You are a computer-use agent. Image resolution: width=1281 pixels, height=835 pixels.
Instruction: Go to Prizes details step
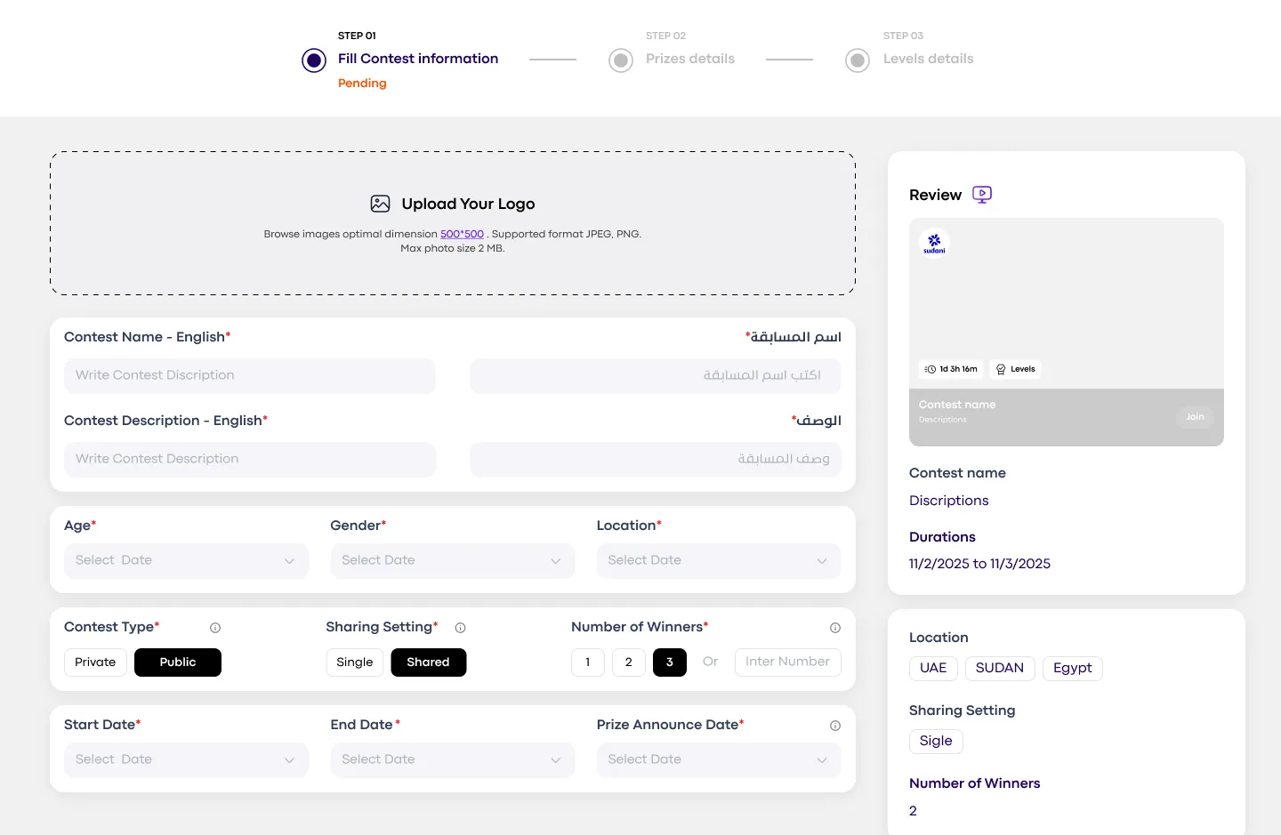pyautogui.click(x=689, y=59)
